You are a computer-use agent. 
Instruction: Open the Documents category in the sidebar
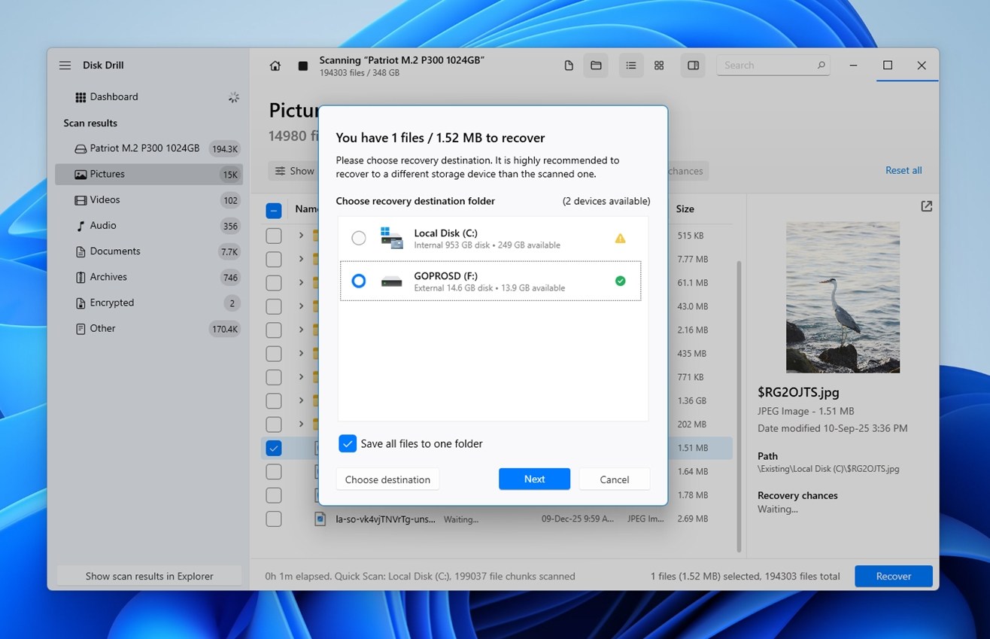(149, 251)
